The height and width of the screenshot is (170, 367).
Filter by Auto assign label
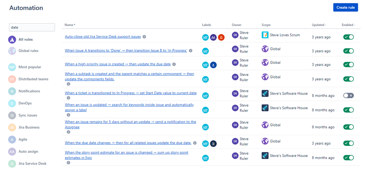click(28, 152)
